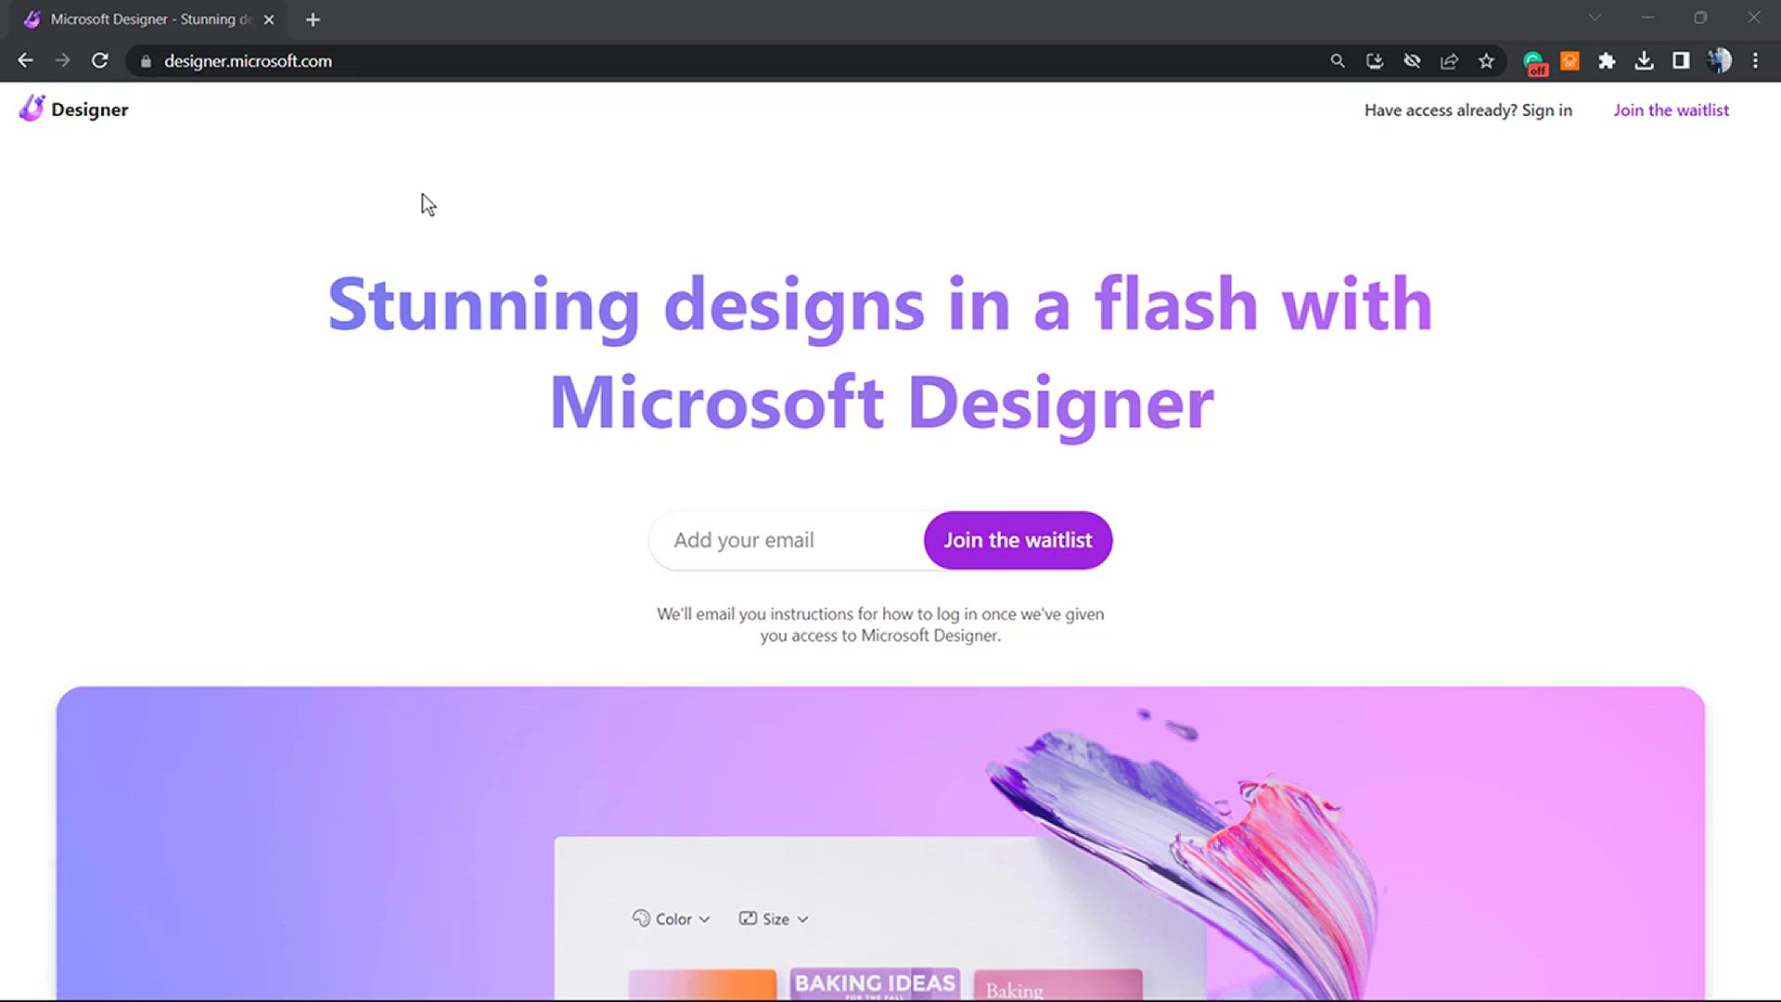Screen dimensions: 1781x1002
Task: Open the downloads icon
Action: (x=1644, y=60)
